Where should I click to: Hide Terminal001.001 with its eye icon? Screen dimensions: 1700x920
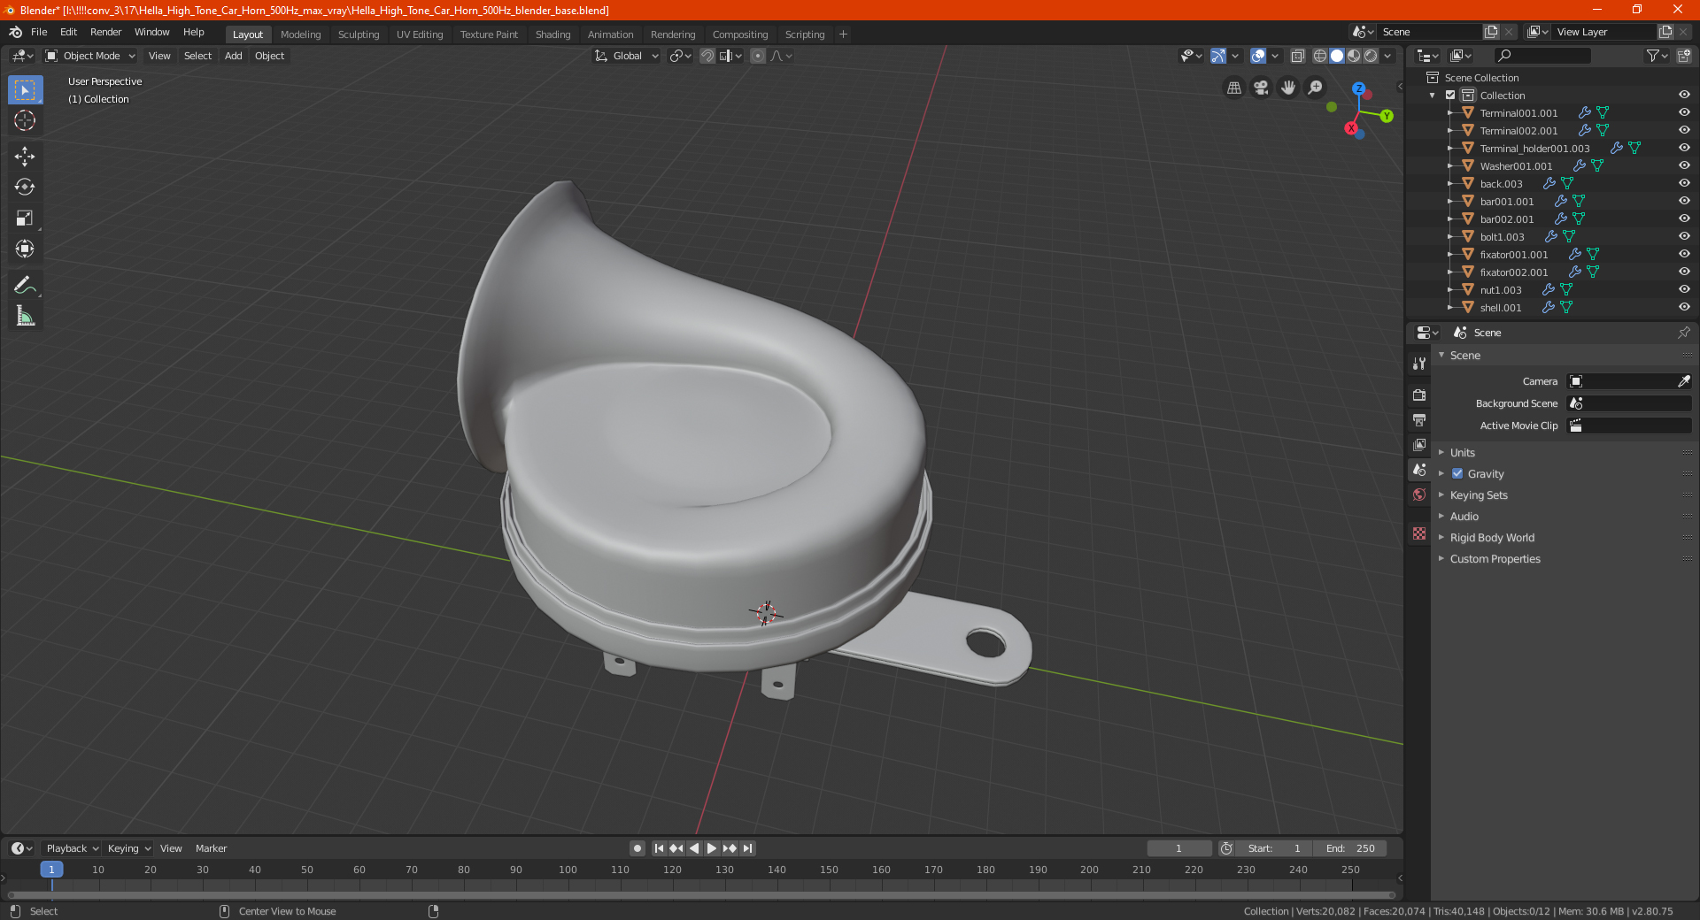click(1684, 112)
